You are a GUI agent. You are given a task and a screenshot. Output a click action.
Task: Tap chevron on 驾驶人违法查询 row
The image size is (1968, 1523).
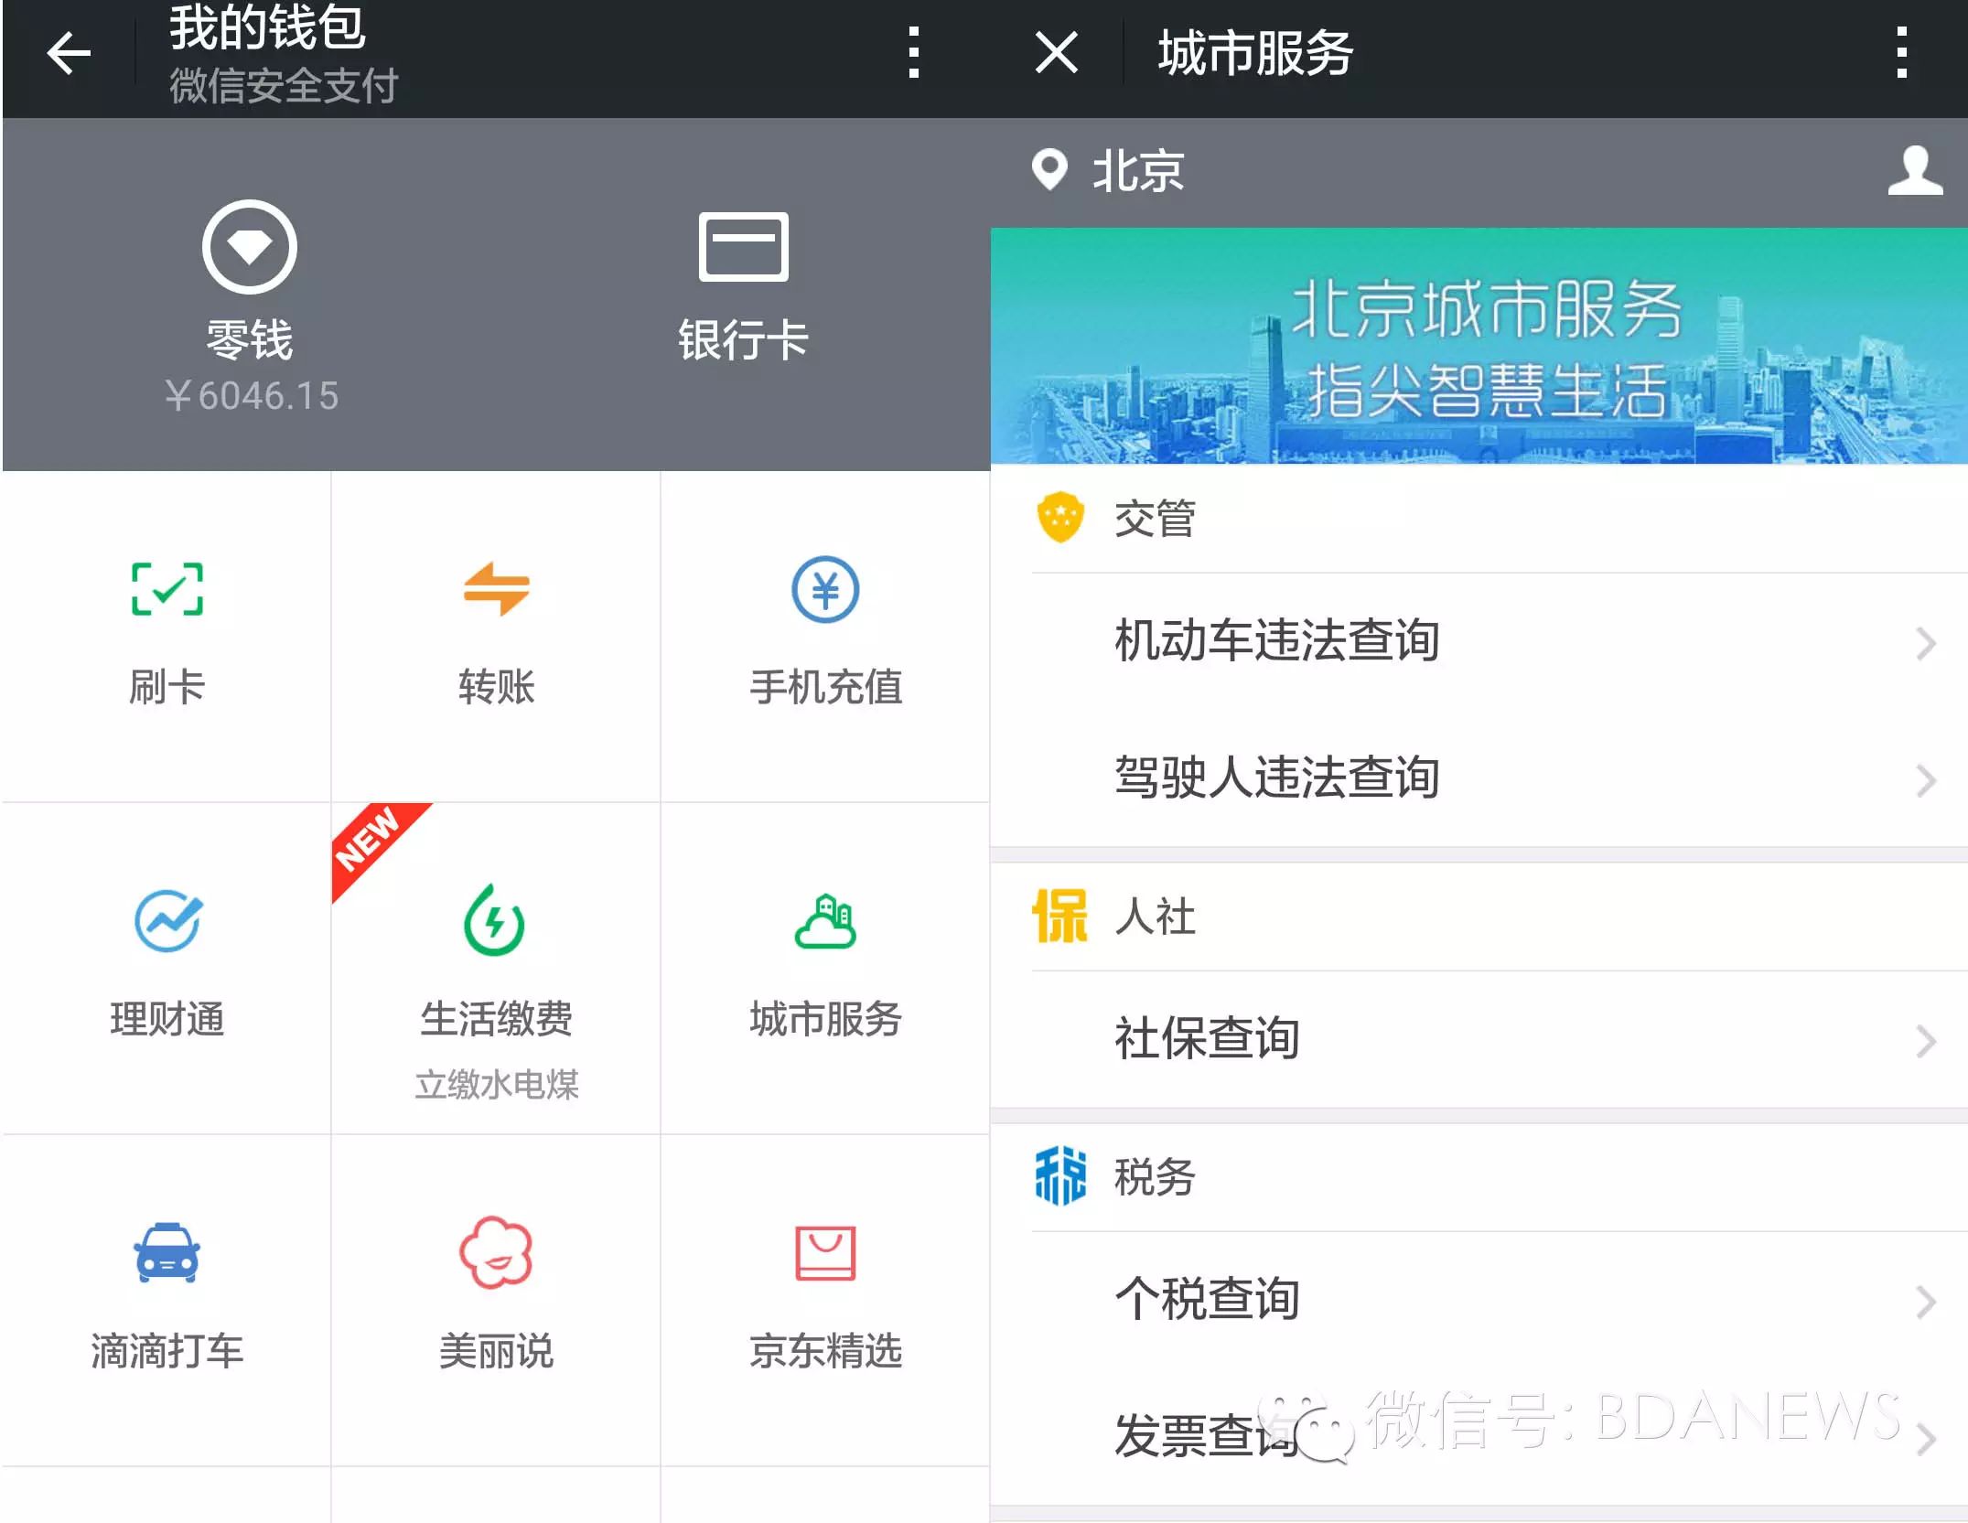[x=1926, y=780]
